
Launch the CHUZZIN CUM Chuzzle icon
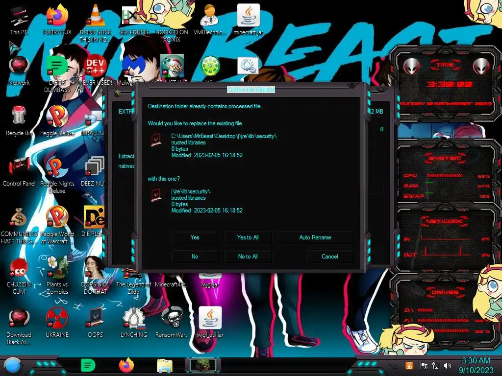tap(19, 276)
